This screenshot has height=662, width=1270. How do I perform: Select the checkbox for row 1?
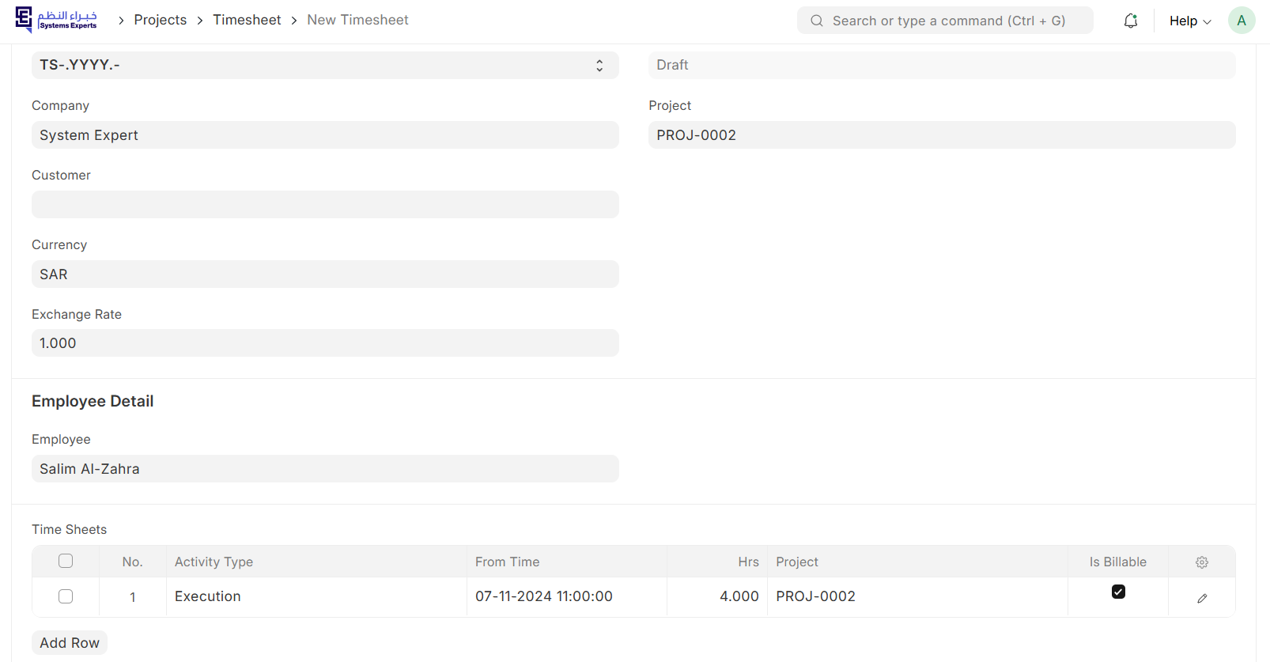point(66,596)
